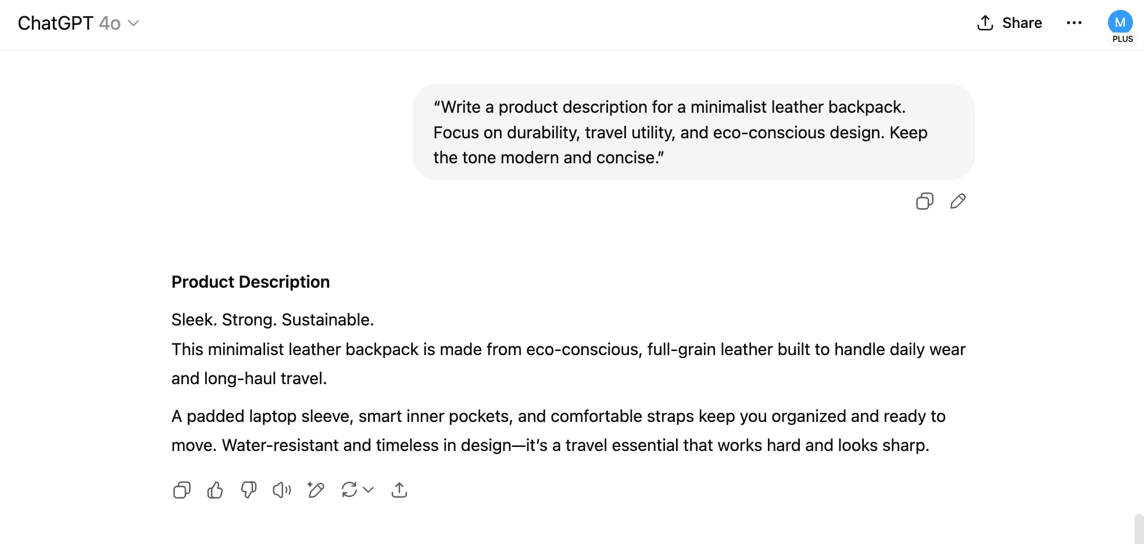The height and width of the screenshot is (544, 1144).
Task: Give the response a thumbs up
Action: [215, 490]
